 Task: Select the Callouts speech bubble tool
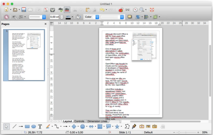108,126
